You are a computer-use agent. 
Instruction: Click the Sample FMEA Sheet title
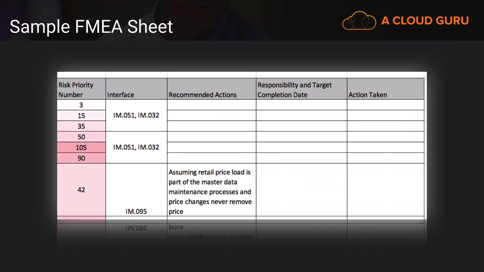tap(91, 26)
